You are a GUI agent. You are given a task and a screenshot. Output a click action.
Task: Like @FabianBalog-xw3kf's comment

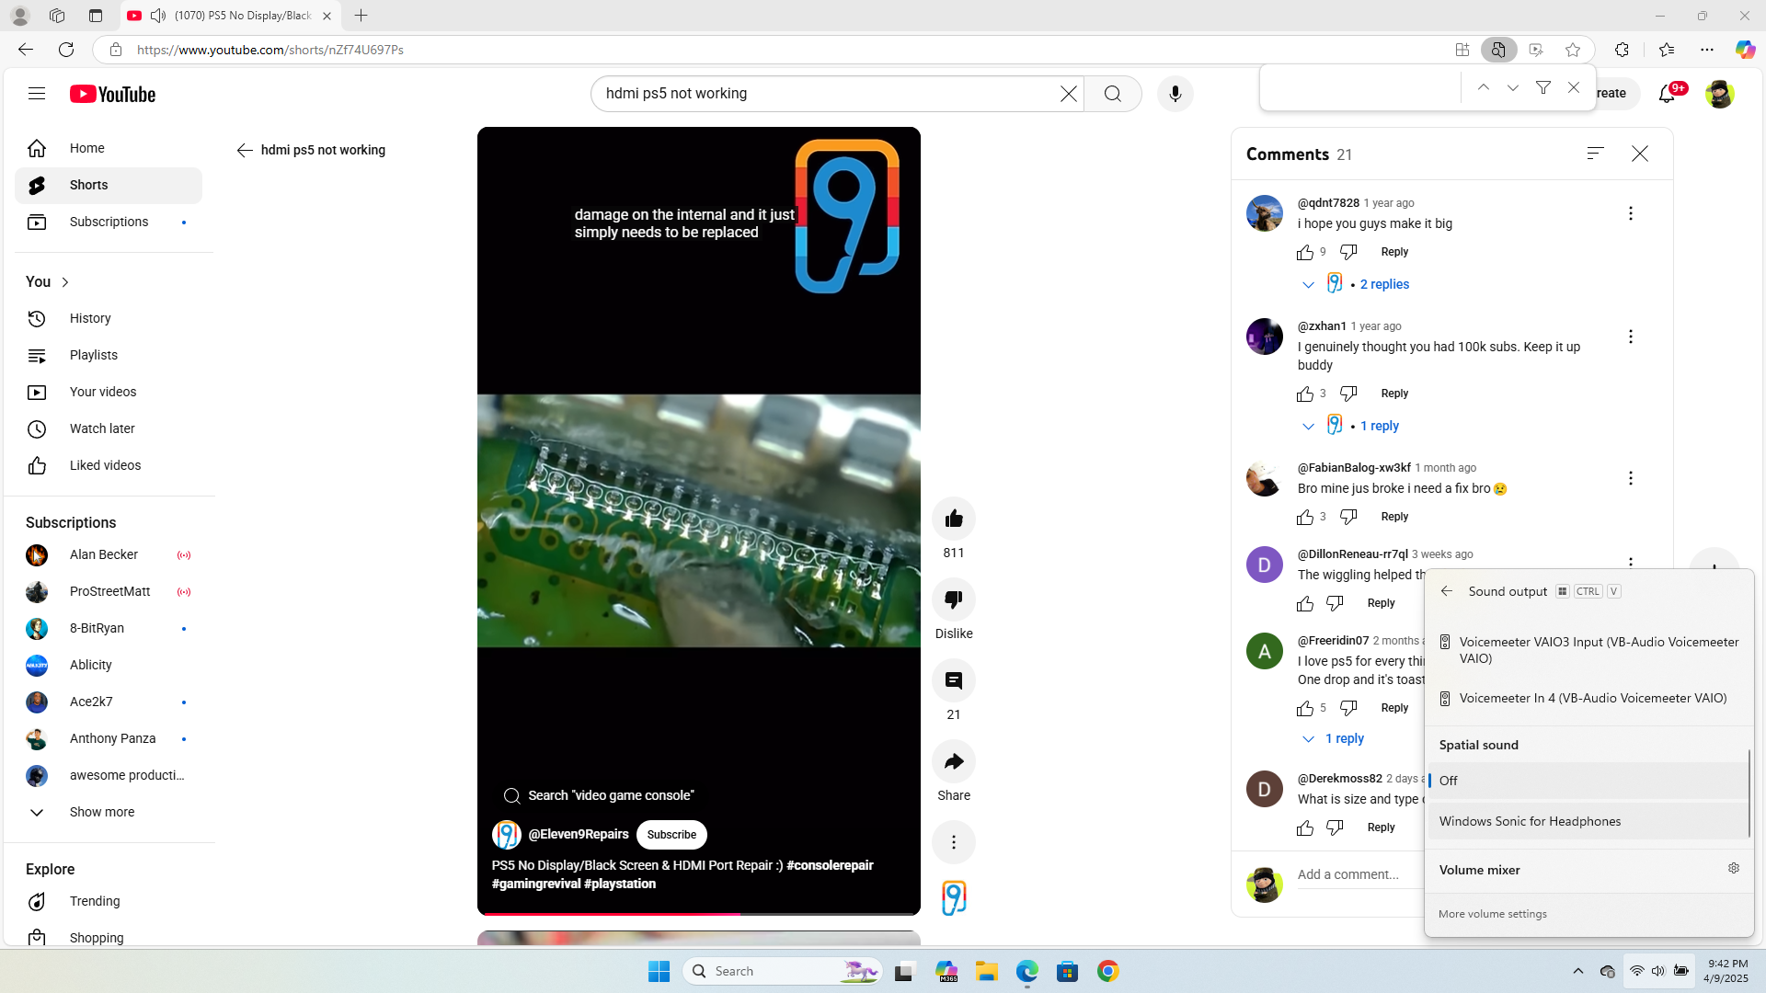click(x=1304, y=517)
